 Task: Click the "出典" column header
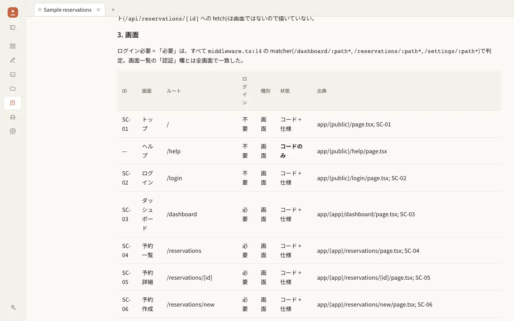point(322,91)
